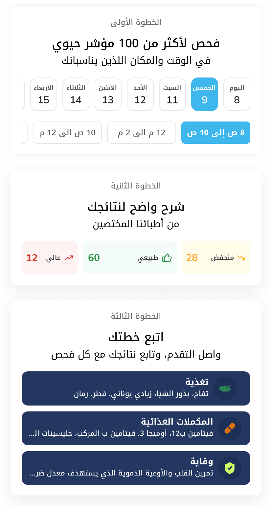Image resolution: width=272 pixels, height=506 pixels.
Task: Pick the الأربعاء 15 date
Action: tap(44, 94)
